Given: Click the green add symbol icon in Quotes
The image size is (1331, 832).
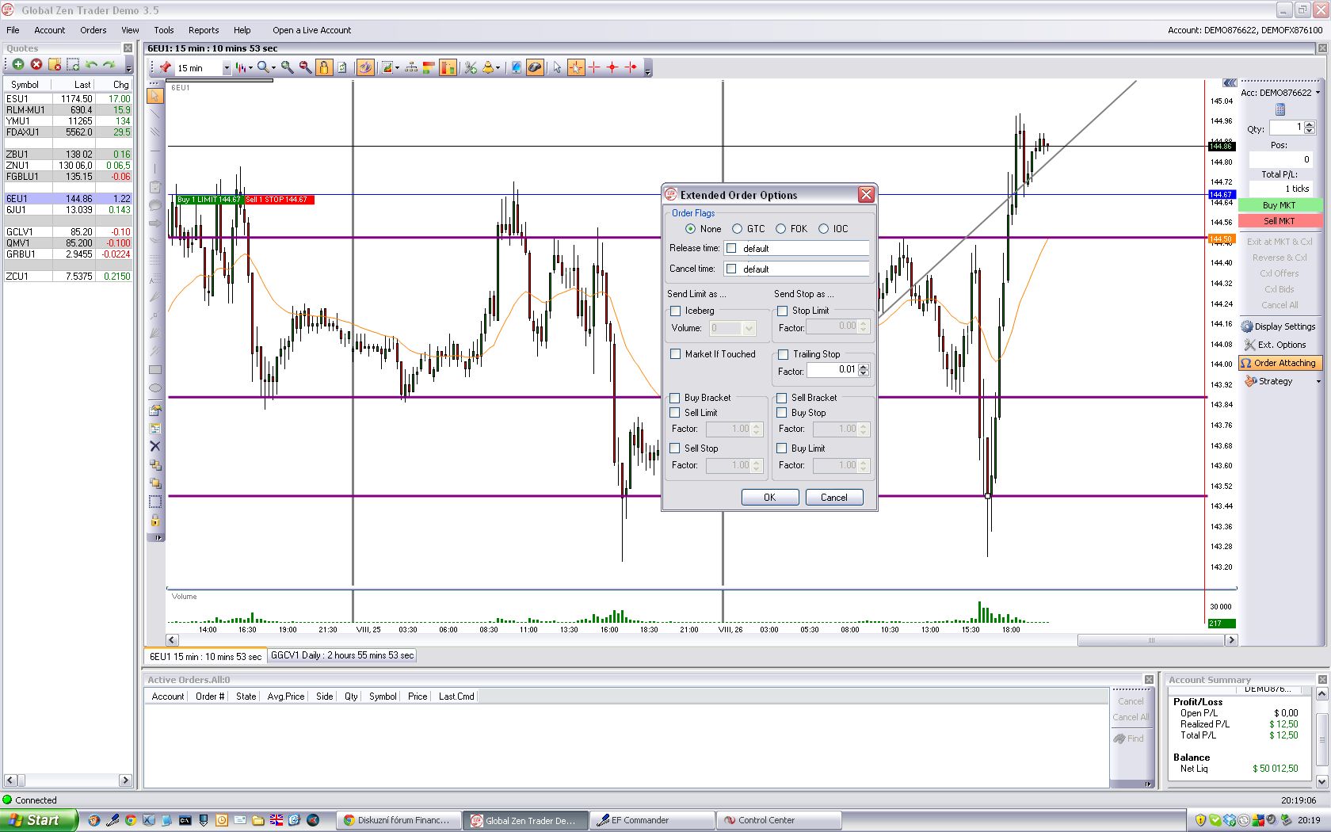Looking at the screenshot, I should (x=17, y=64).
